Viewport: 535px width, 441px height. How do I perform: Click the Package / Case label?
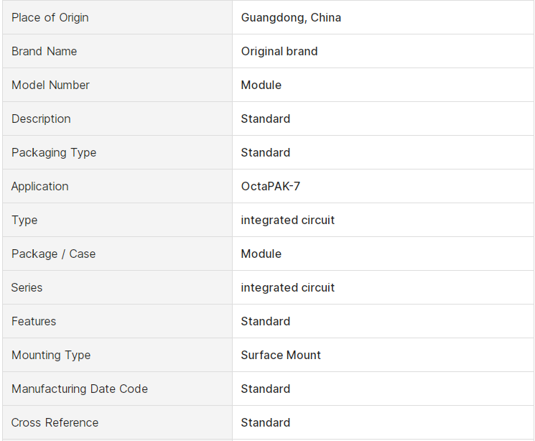[x=53, y=254]
